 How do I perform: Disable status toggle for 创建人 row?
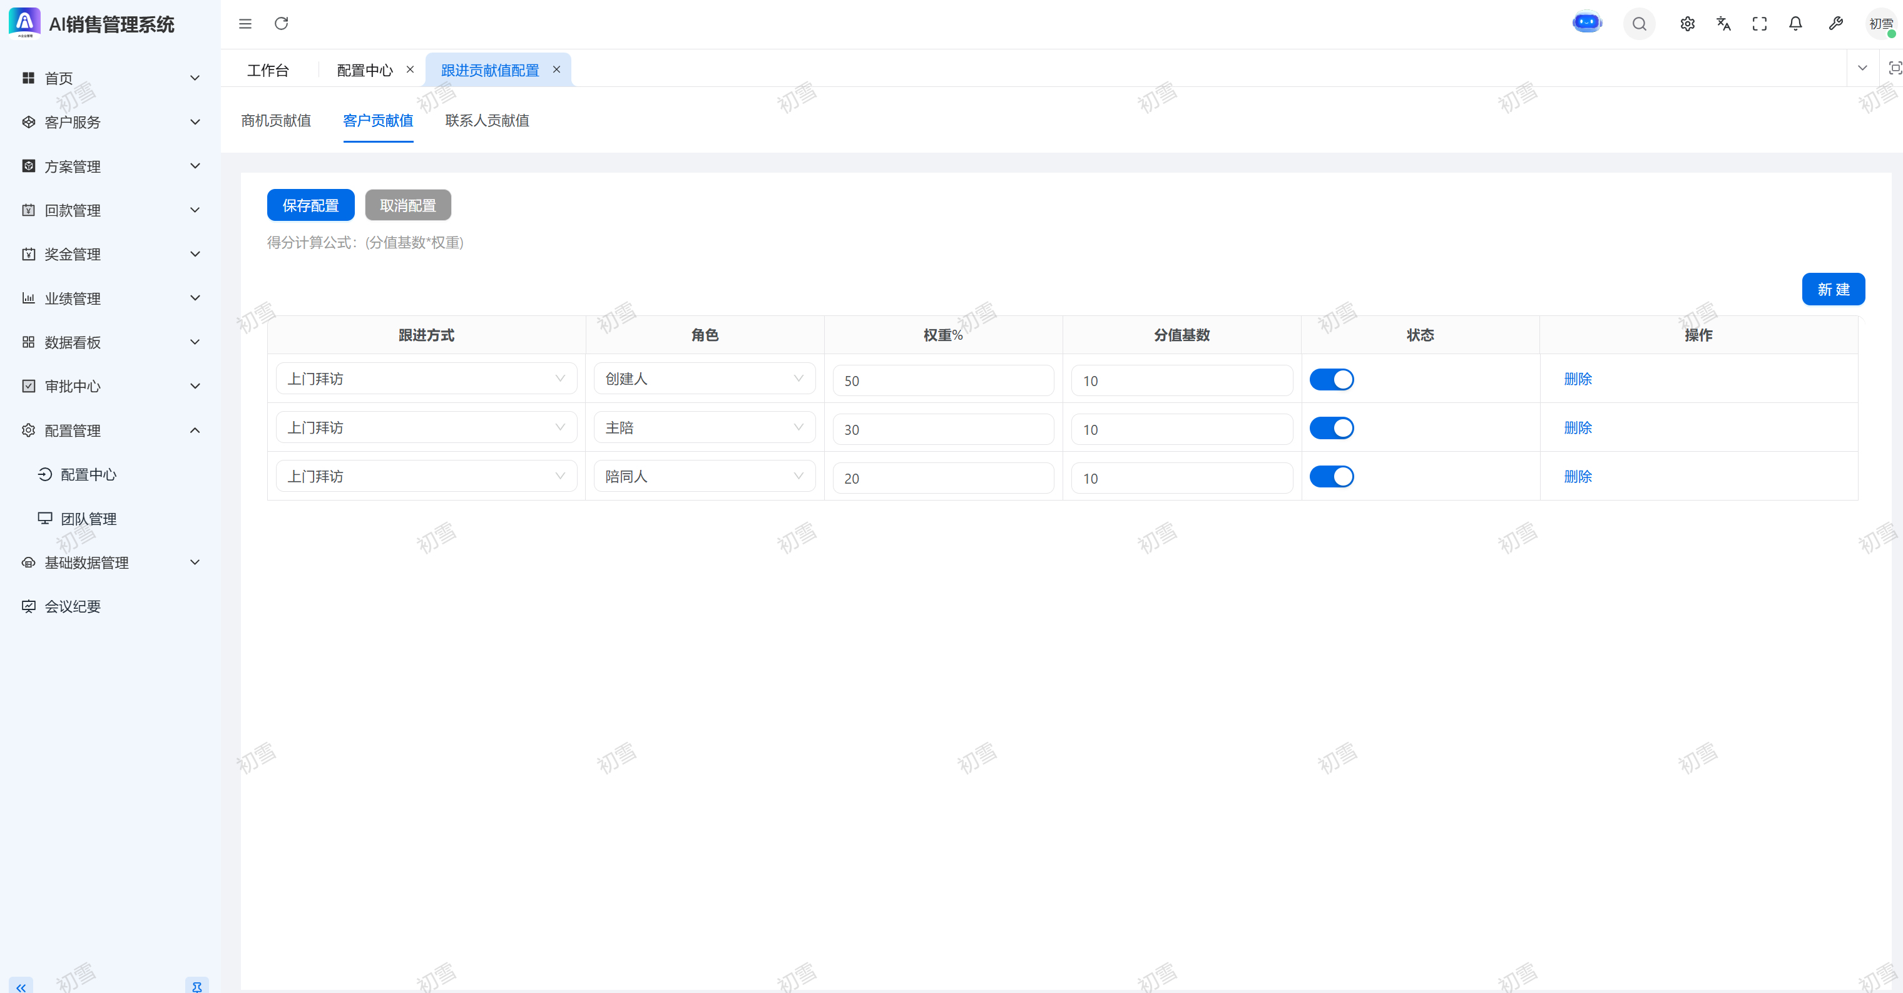click(1331, 379)
